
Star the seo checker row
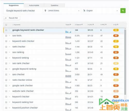pos(10,75)
